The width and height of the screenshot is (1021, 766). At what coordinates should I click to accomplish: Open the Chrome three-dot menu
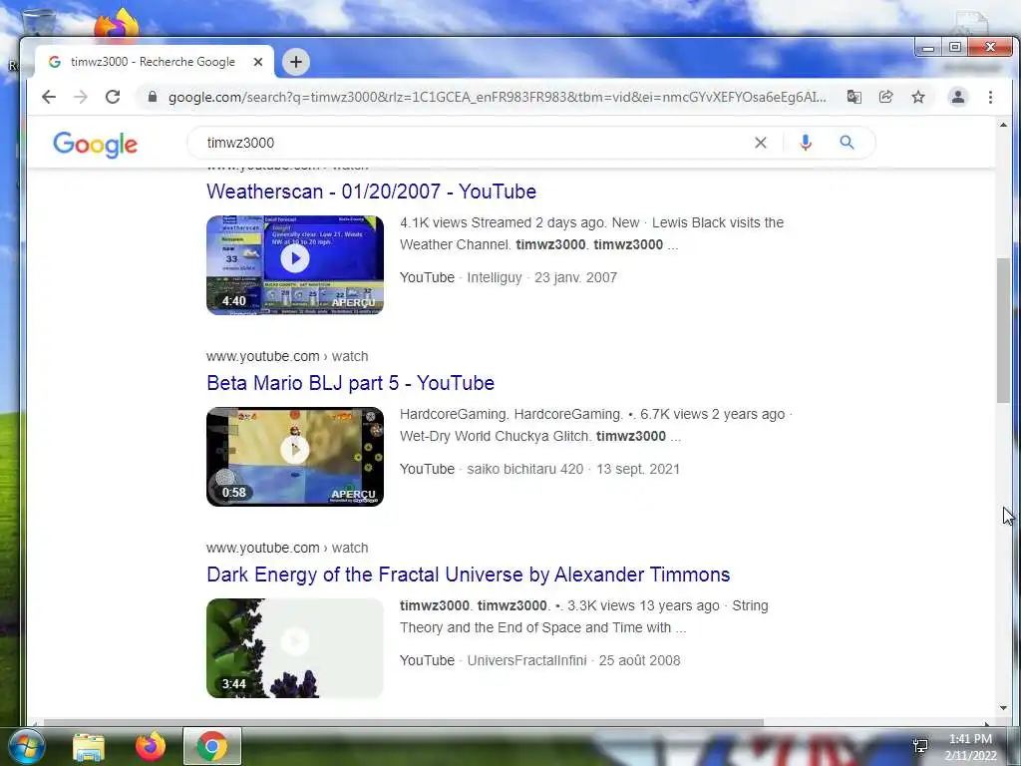tap(990, 97)
